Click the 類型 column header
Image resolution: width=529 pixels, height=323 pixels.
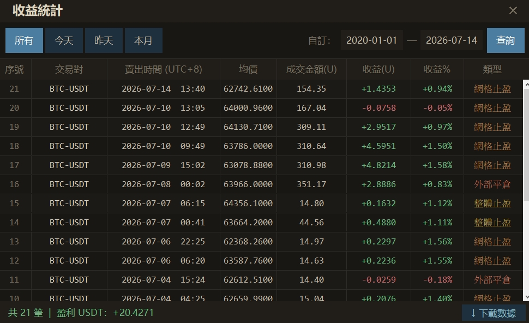pos(492,69)
